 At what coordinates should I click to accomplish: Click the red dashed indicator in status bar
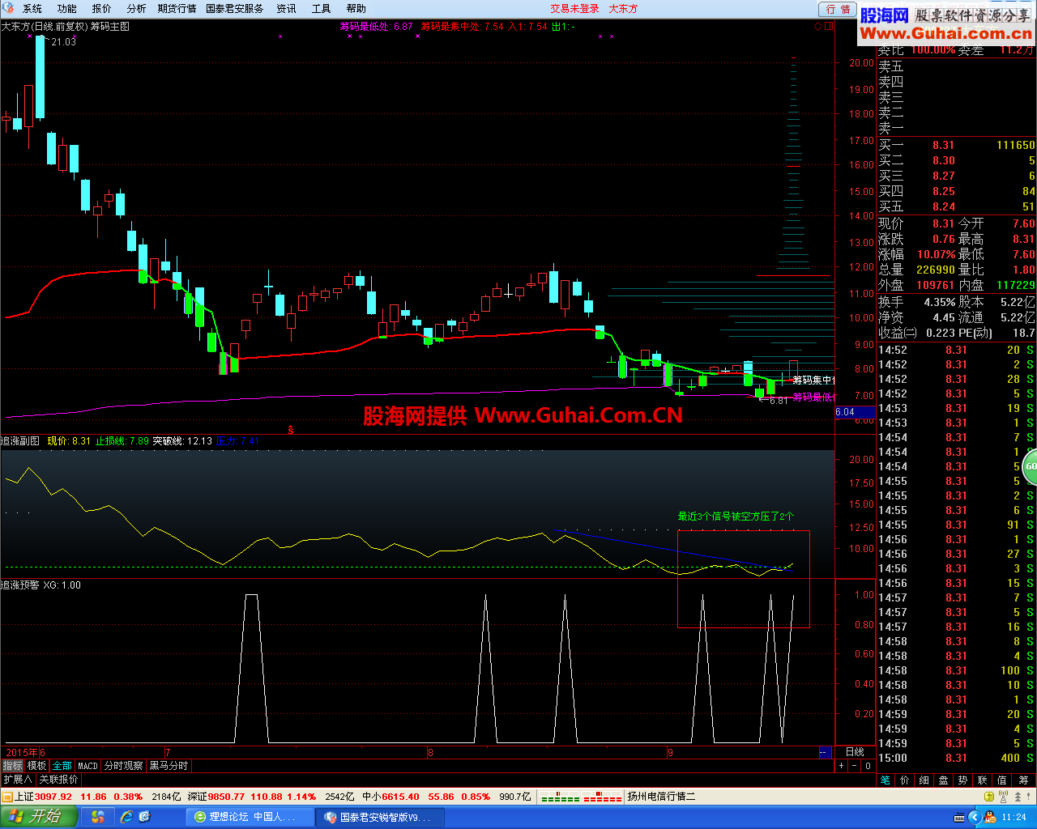[x=603, y=797]
